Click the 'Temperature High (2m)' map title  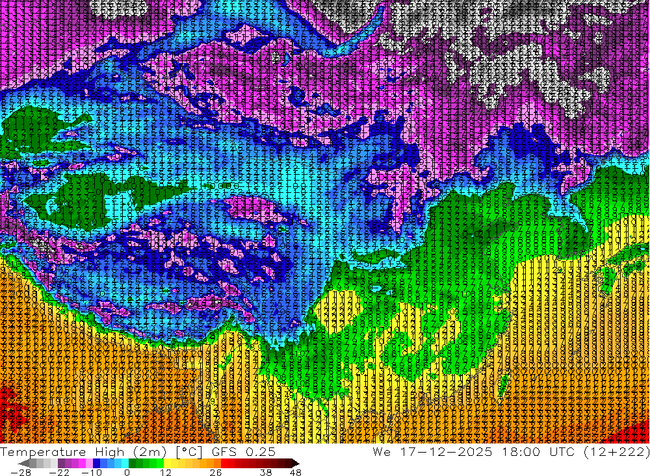(x=83, y=452)
